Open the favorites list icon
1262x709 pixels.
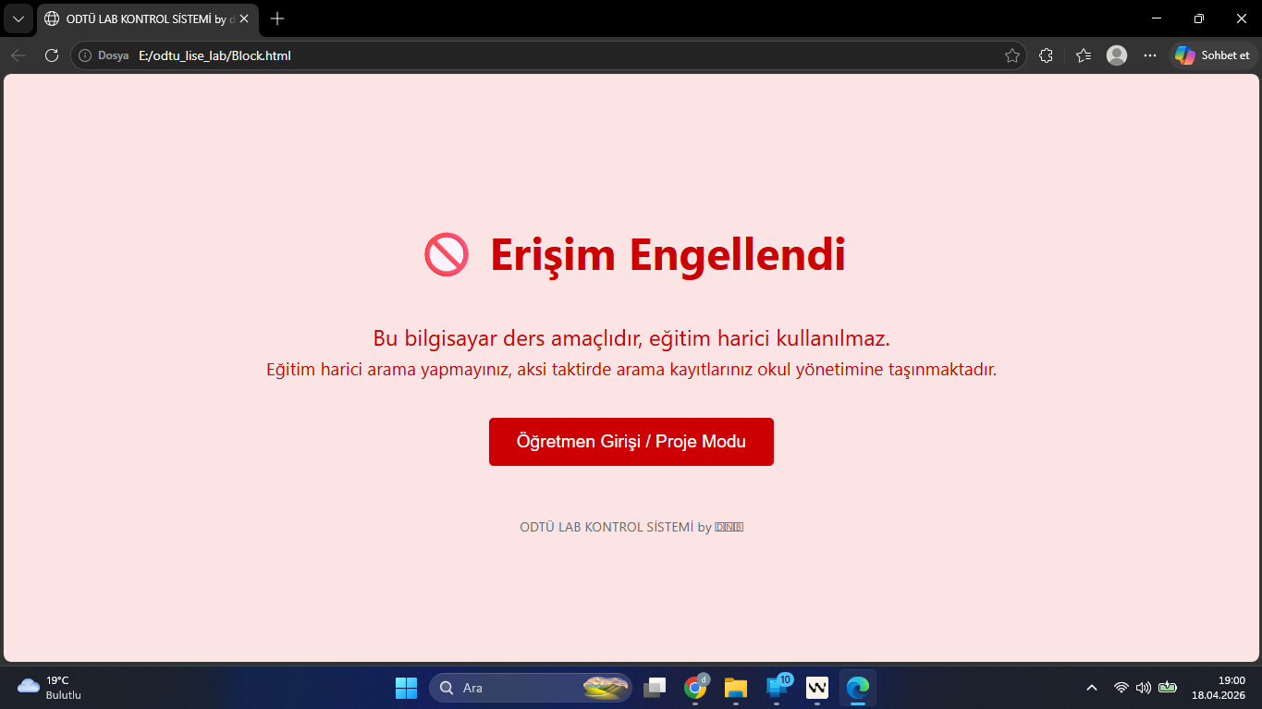pyautogui.click(x=1082, y=55)
